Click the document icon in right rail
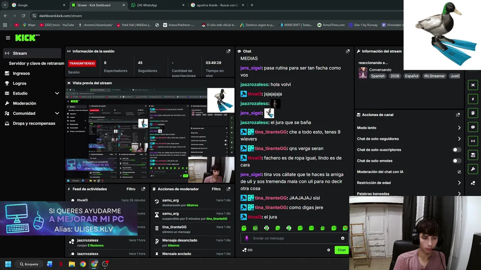Screen dimensions: 481x270 click(473, 113)
